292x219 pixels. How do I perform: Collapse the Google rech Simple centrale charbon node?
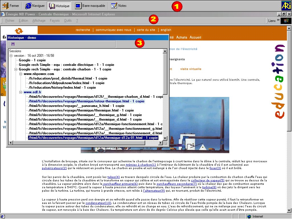point(16,69)
